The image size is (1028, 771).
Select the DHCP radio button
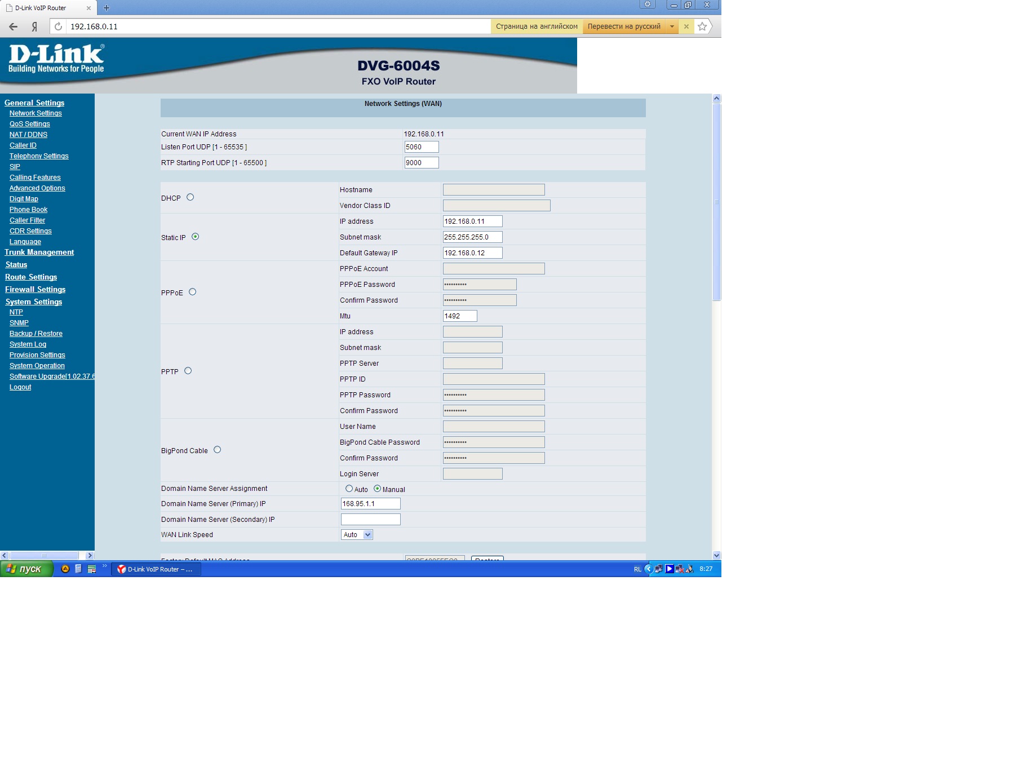click(190, 197)
